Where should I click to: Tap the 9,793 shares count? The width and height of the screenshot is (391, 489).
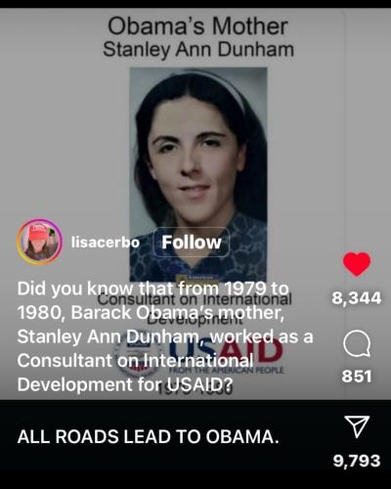pos(357,461)
